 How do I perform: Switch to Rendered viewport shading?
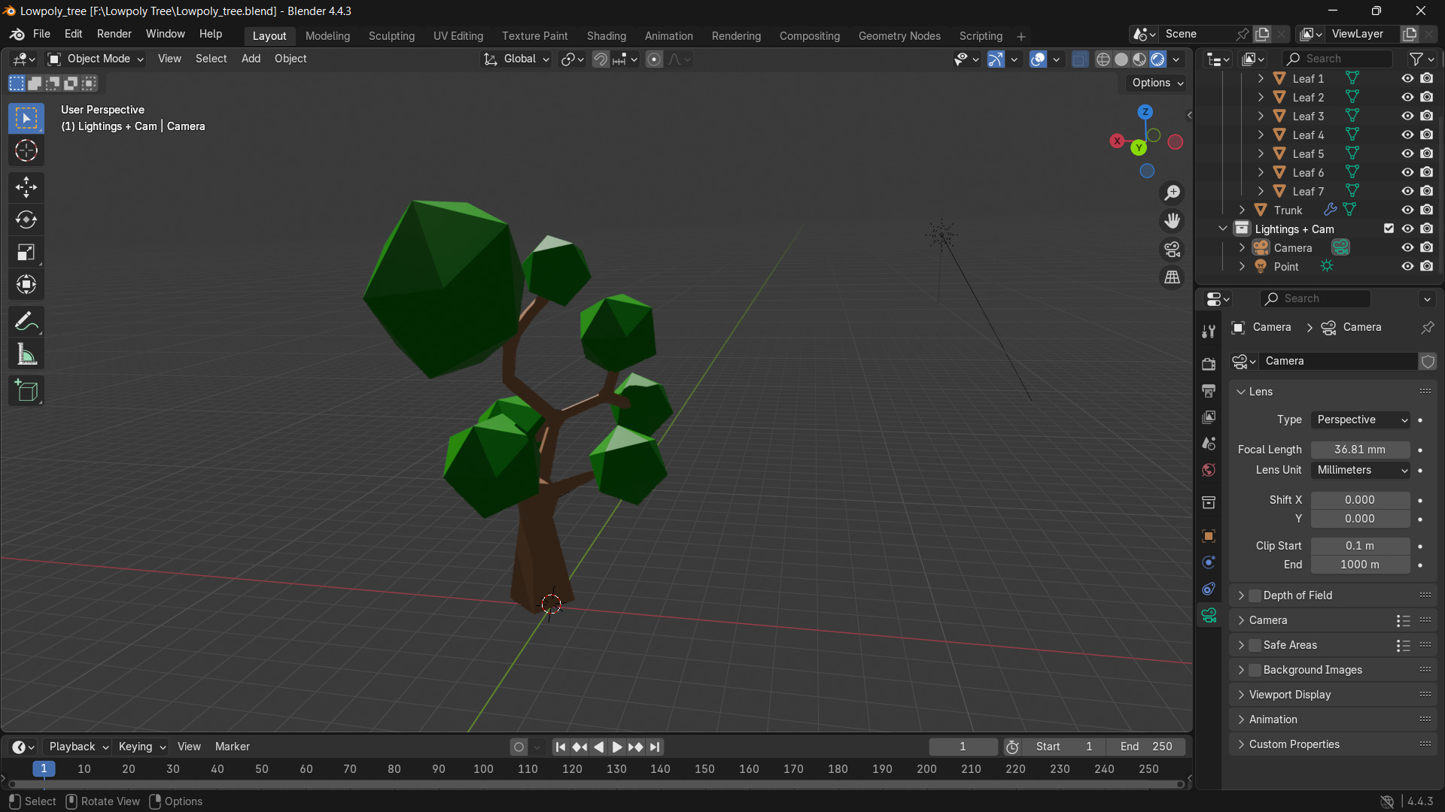pos(1158,59)
